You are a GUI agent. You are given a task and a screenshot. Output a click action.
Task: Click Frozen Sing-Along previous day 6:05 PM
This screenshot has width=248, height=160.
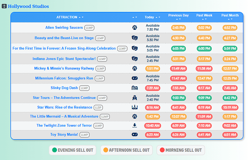click(178, 49)
